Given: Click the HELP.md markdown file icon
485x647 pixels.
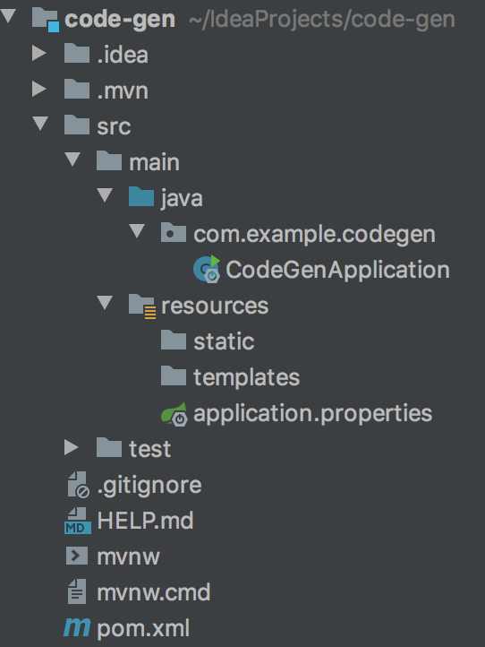Looking at the screenshot, I should [x=78, y=521].
